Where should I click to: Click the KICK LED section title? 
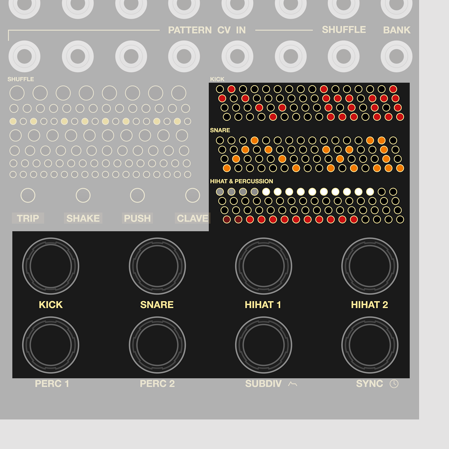coord(217,79)
